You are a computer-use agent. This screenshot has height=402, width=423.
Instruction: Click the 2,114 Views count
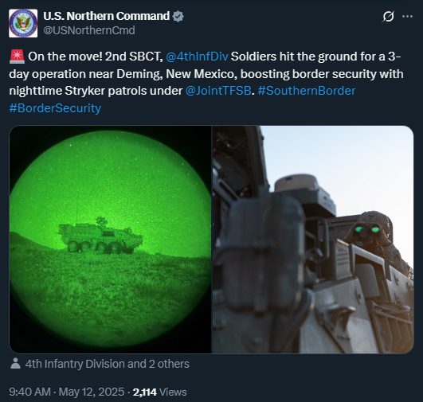(x=159, y=392)
